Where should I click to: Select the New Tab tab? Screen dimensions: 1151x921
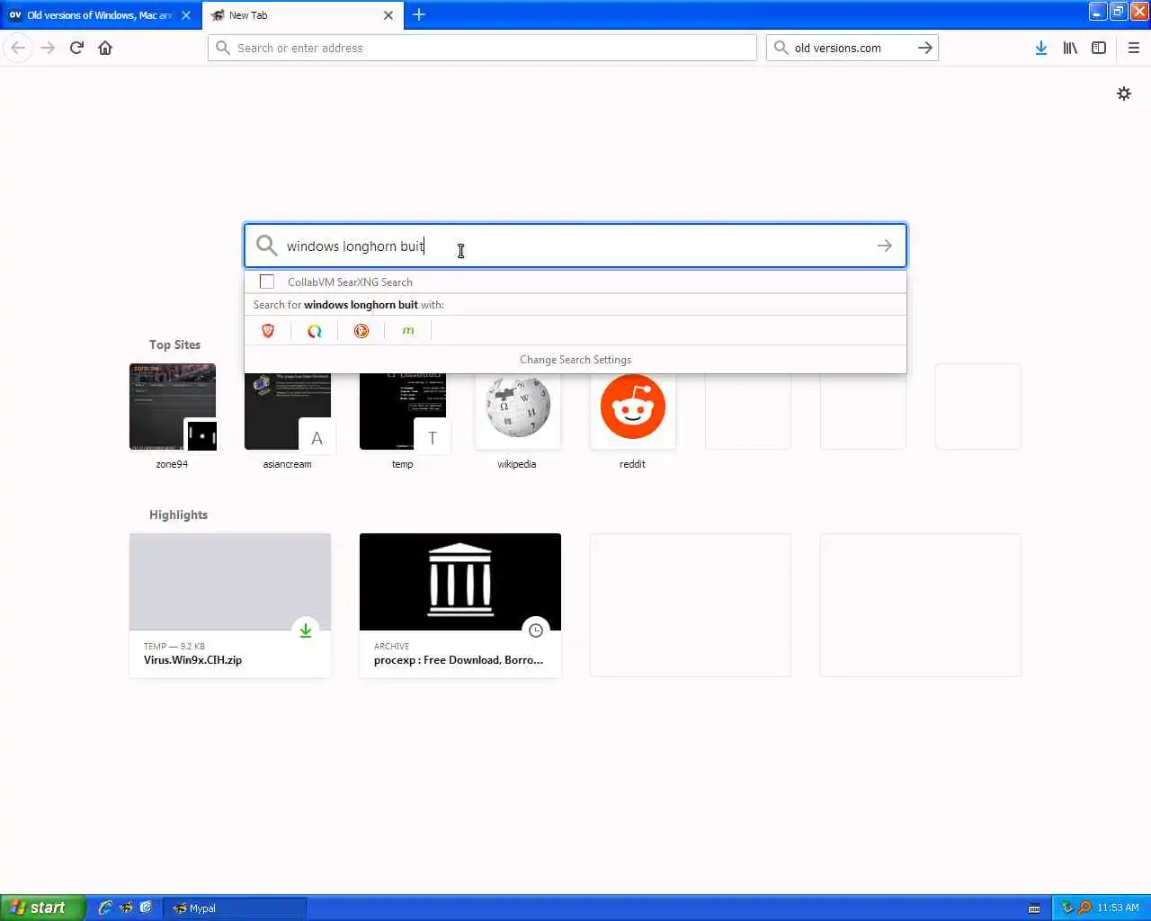[x=304, y=15]
